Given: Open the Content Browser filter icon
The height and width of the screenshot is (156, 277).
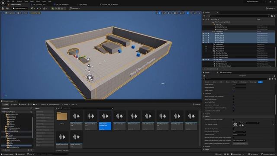Looking at the screenshot, I should 57,108.
